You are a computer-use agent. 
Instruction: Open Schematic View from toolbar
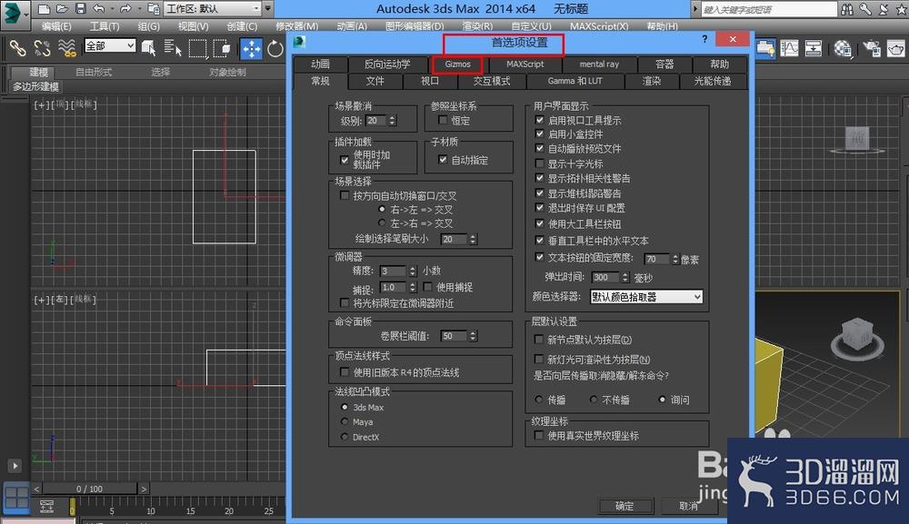coord(814,48)
